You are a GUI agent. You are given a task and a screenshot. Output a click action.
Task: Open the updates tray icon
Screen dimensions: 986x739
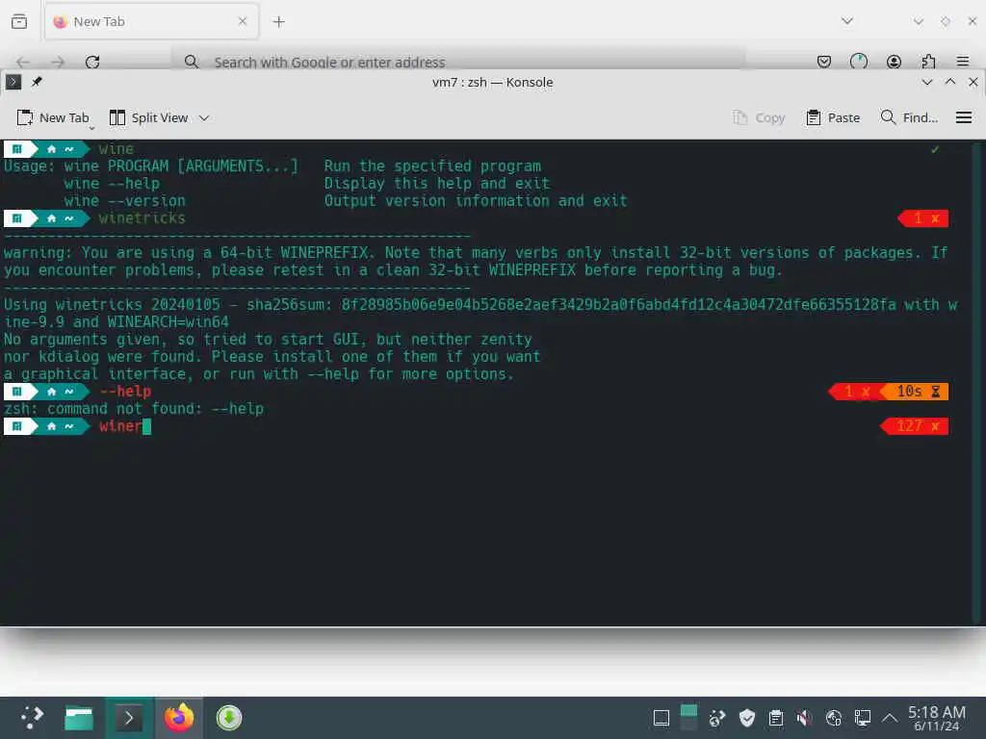716,718
